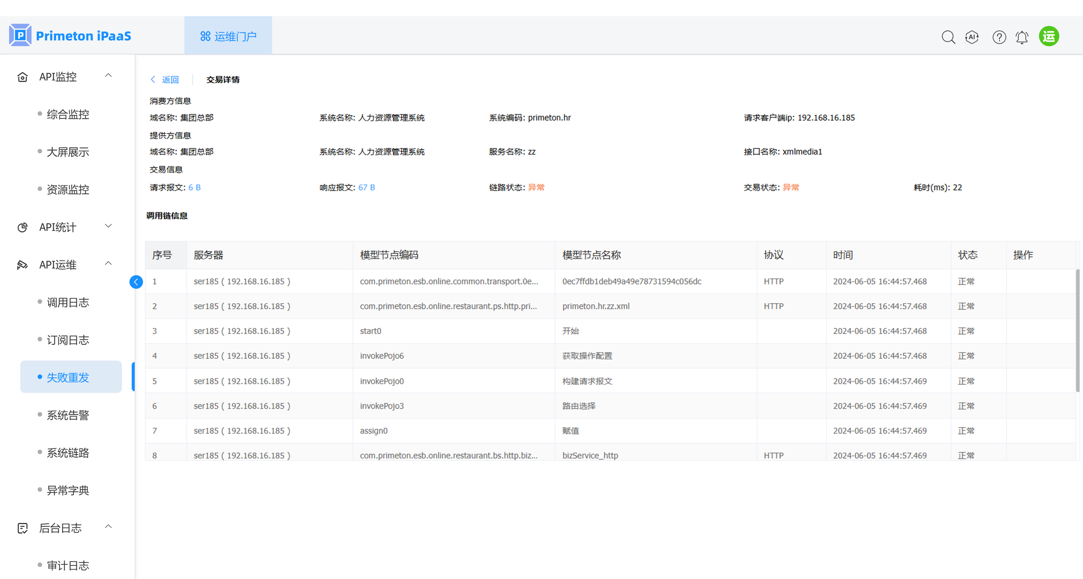Open the 6 B request message link
Screen dimensions: 1083x579
pyautogui.click(x=194, y=187)
